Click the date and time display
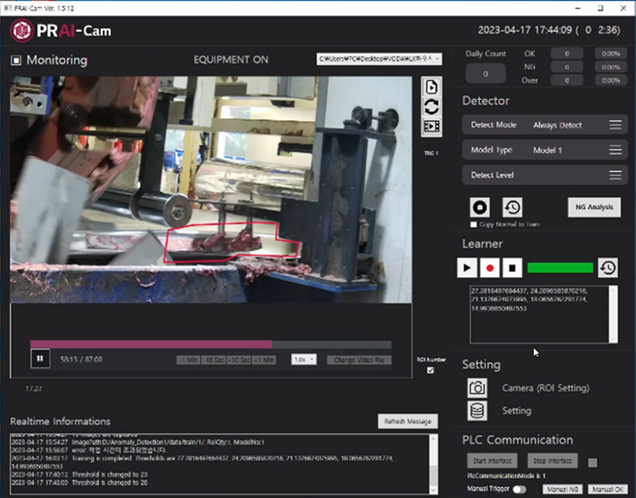Screen dimensions: 636x498 [x=549, y=30]
